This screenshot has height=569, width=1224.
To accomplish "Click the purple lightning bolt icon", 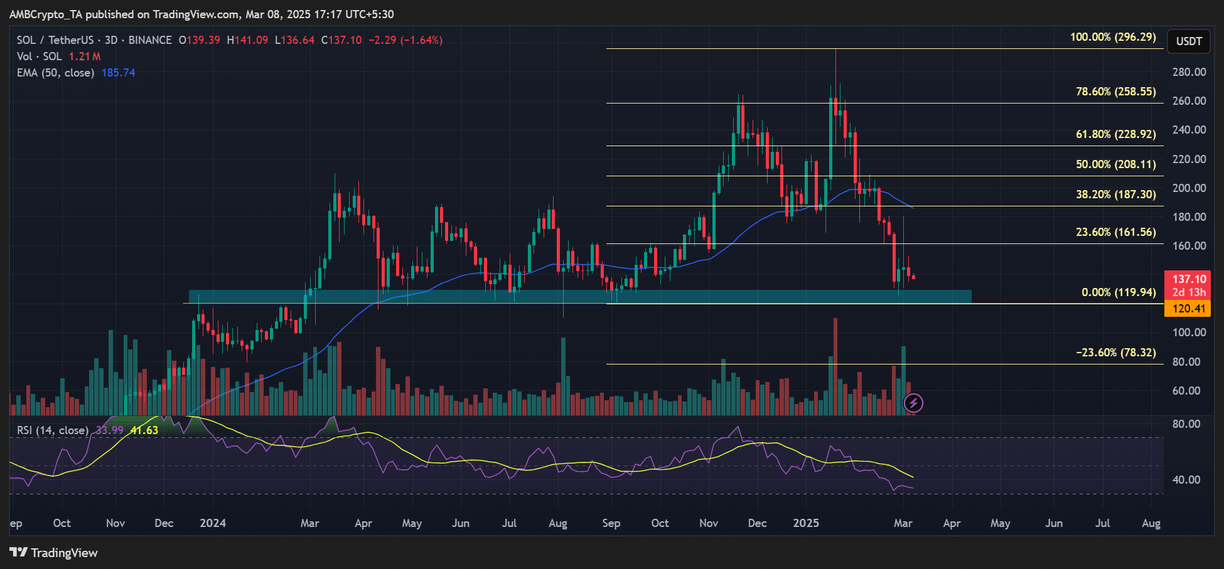I will (913, 403).
